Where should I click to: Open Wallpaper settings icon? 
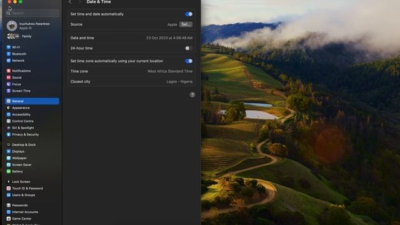click(8, 158)
